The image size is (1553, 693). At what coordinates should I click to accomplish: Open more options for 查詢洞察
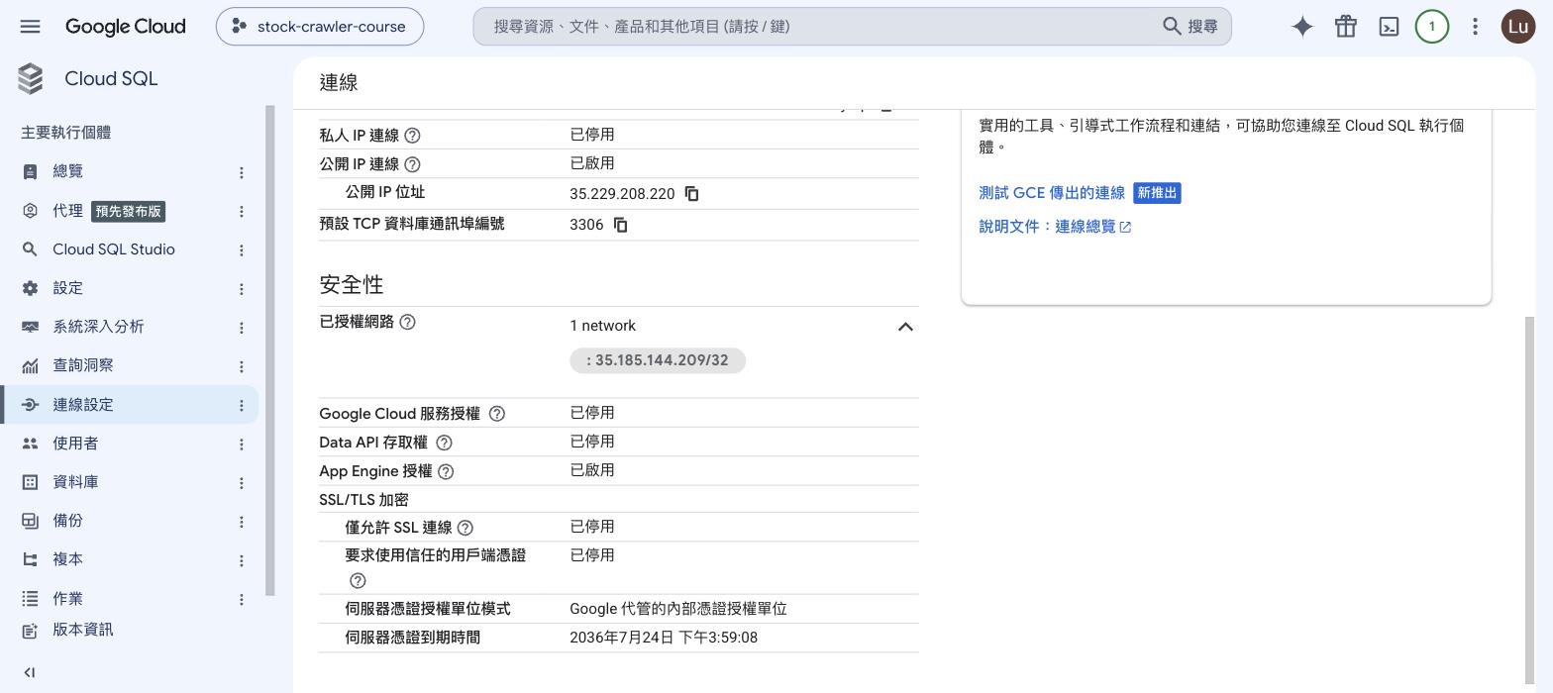[x=241, y=366]
